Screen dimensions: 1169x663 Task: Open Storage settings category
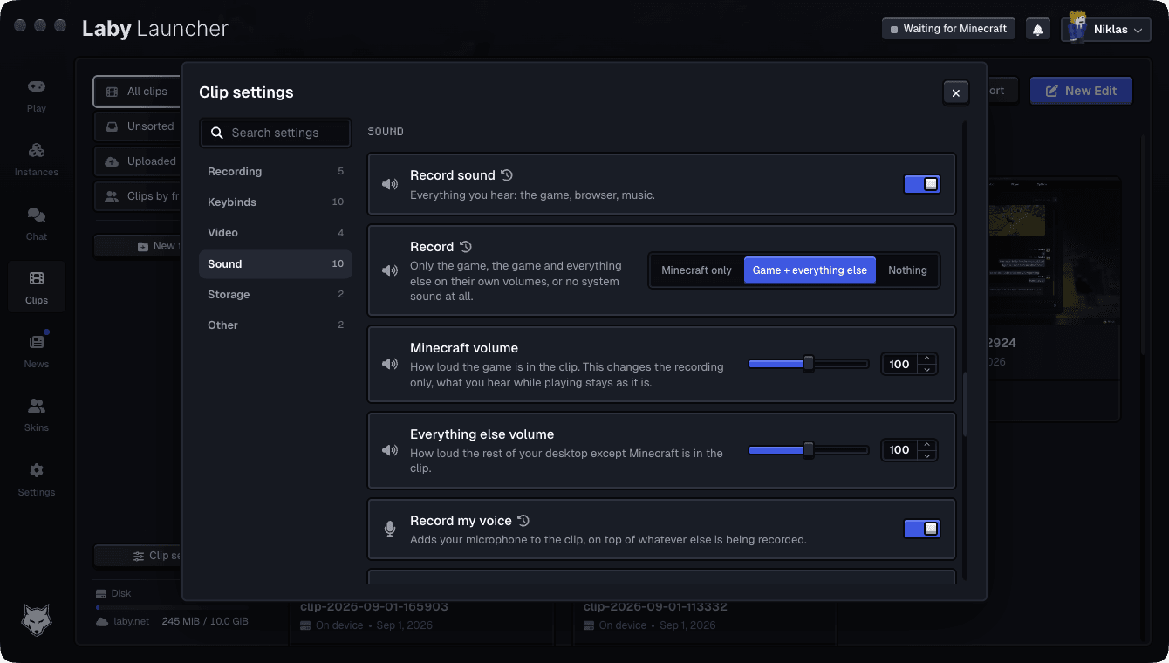click(276, 295)
